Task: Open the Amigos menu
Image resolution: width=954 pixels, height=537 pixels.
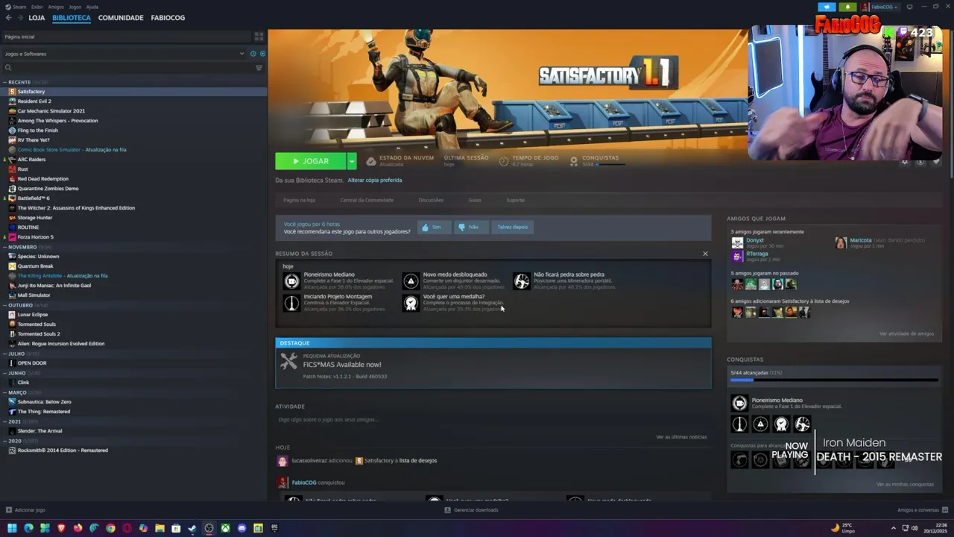Action: coord(56,7)
